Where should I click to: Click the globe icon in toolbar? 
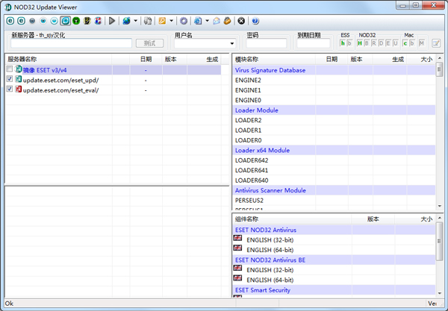tap(127, 21)
